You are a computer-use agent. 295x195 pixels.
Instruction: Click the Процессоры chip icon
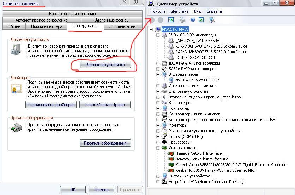[164, 142]
